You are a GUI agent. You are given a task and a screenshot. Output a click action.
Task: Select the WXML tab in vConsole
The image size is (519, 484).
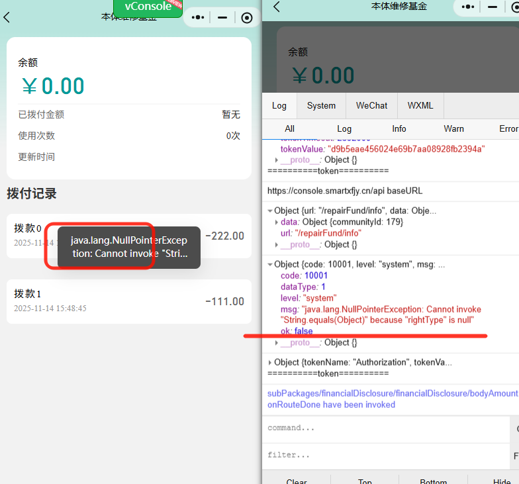click(420, 106)
